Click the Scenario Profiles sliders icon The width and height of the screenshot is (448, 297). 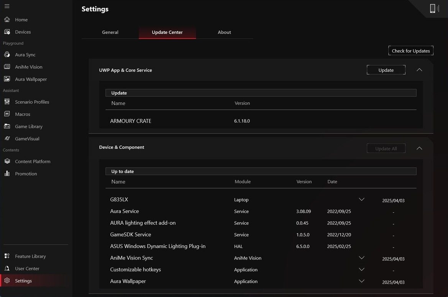click(x=7, y=102)
